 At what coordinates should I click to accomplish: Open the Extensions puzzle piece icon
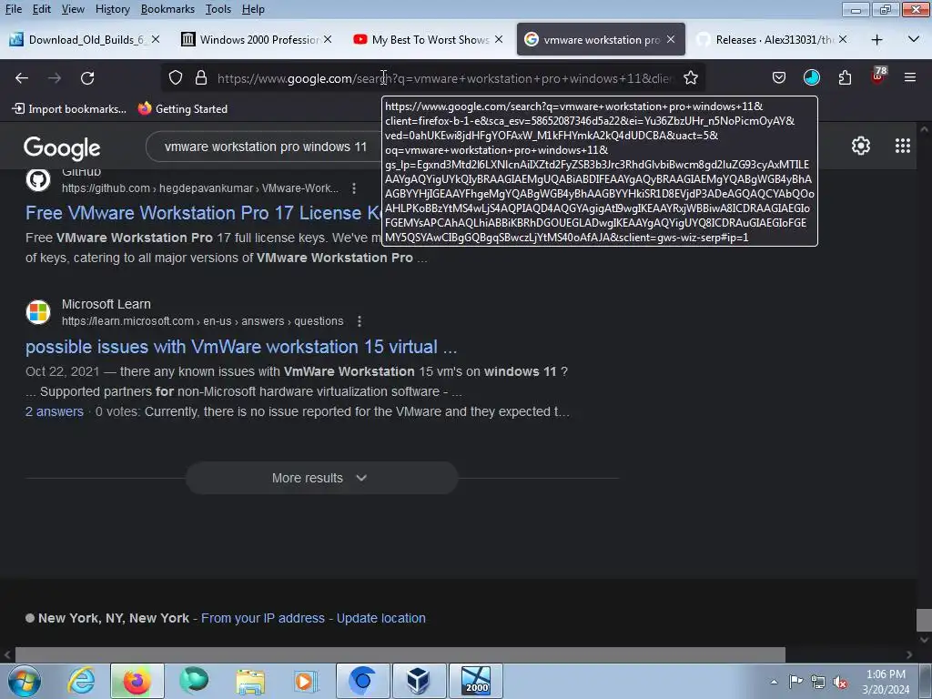[x=845, y=78]
